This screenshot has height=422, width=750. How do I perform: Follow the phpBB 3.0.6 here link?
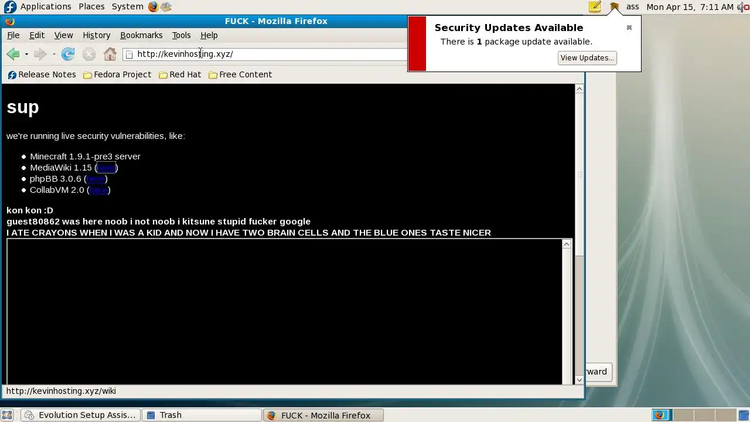click(96, 179)
